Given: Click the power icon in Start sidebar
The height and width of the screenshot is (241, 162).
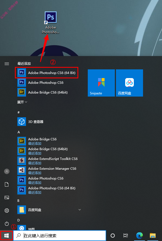Looking at the screenshot, I should pyautogui.click(x=7, y=224).
